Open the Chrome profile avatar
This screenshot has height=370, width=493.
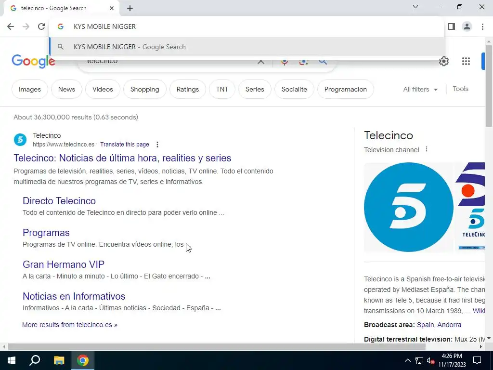tap(467, 26)
